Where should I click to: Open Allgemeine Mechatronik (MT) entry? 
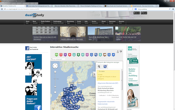coord(108,83)
